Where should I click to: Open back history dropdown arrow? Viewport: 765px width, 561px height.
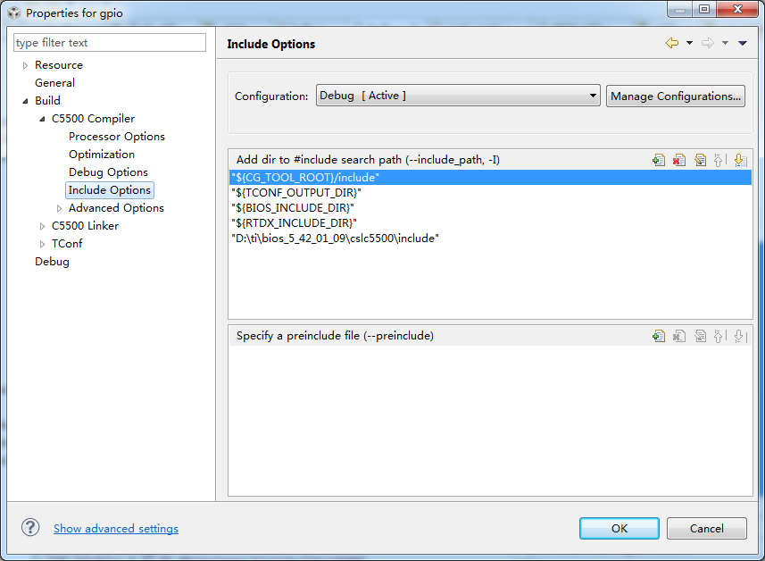[689, 43]
